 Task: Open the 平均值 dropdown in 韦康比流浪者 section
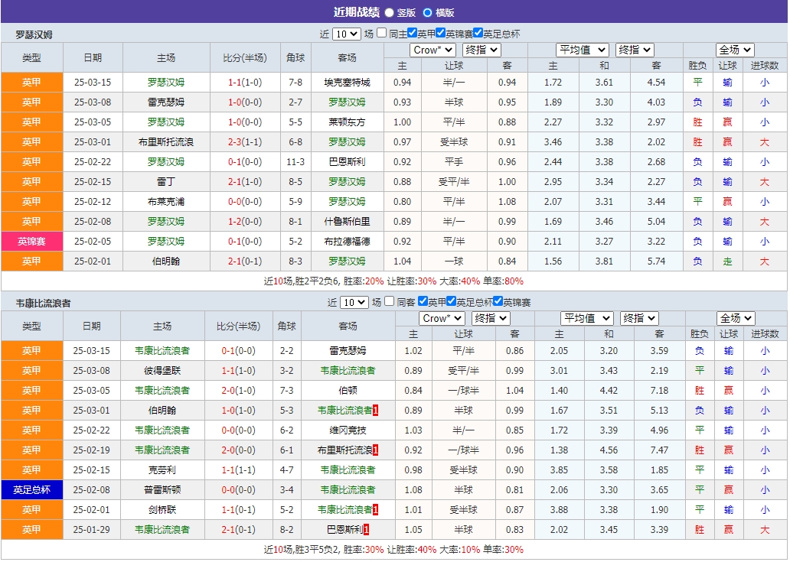[586, 317]
